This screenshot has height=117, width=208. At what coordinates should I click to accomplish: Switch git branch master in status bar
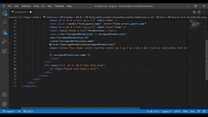coord(9,111)
